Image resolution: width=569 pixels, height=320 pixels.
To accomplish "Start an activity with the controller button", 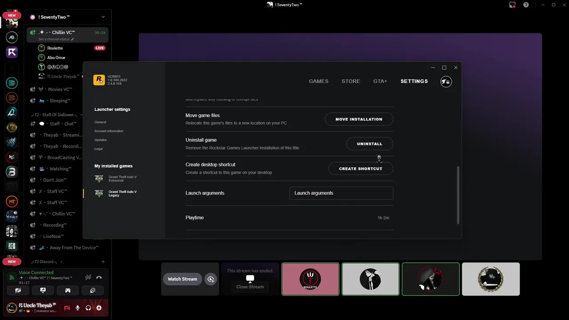I will 68,290.
